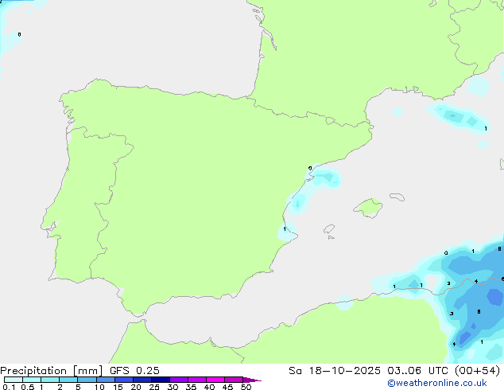The height and width of the screenshot is (390, 504).
Task: Click the '0.1' legend scale label
Action: coord(9,387)
